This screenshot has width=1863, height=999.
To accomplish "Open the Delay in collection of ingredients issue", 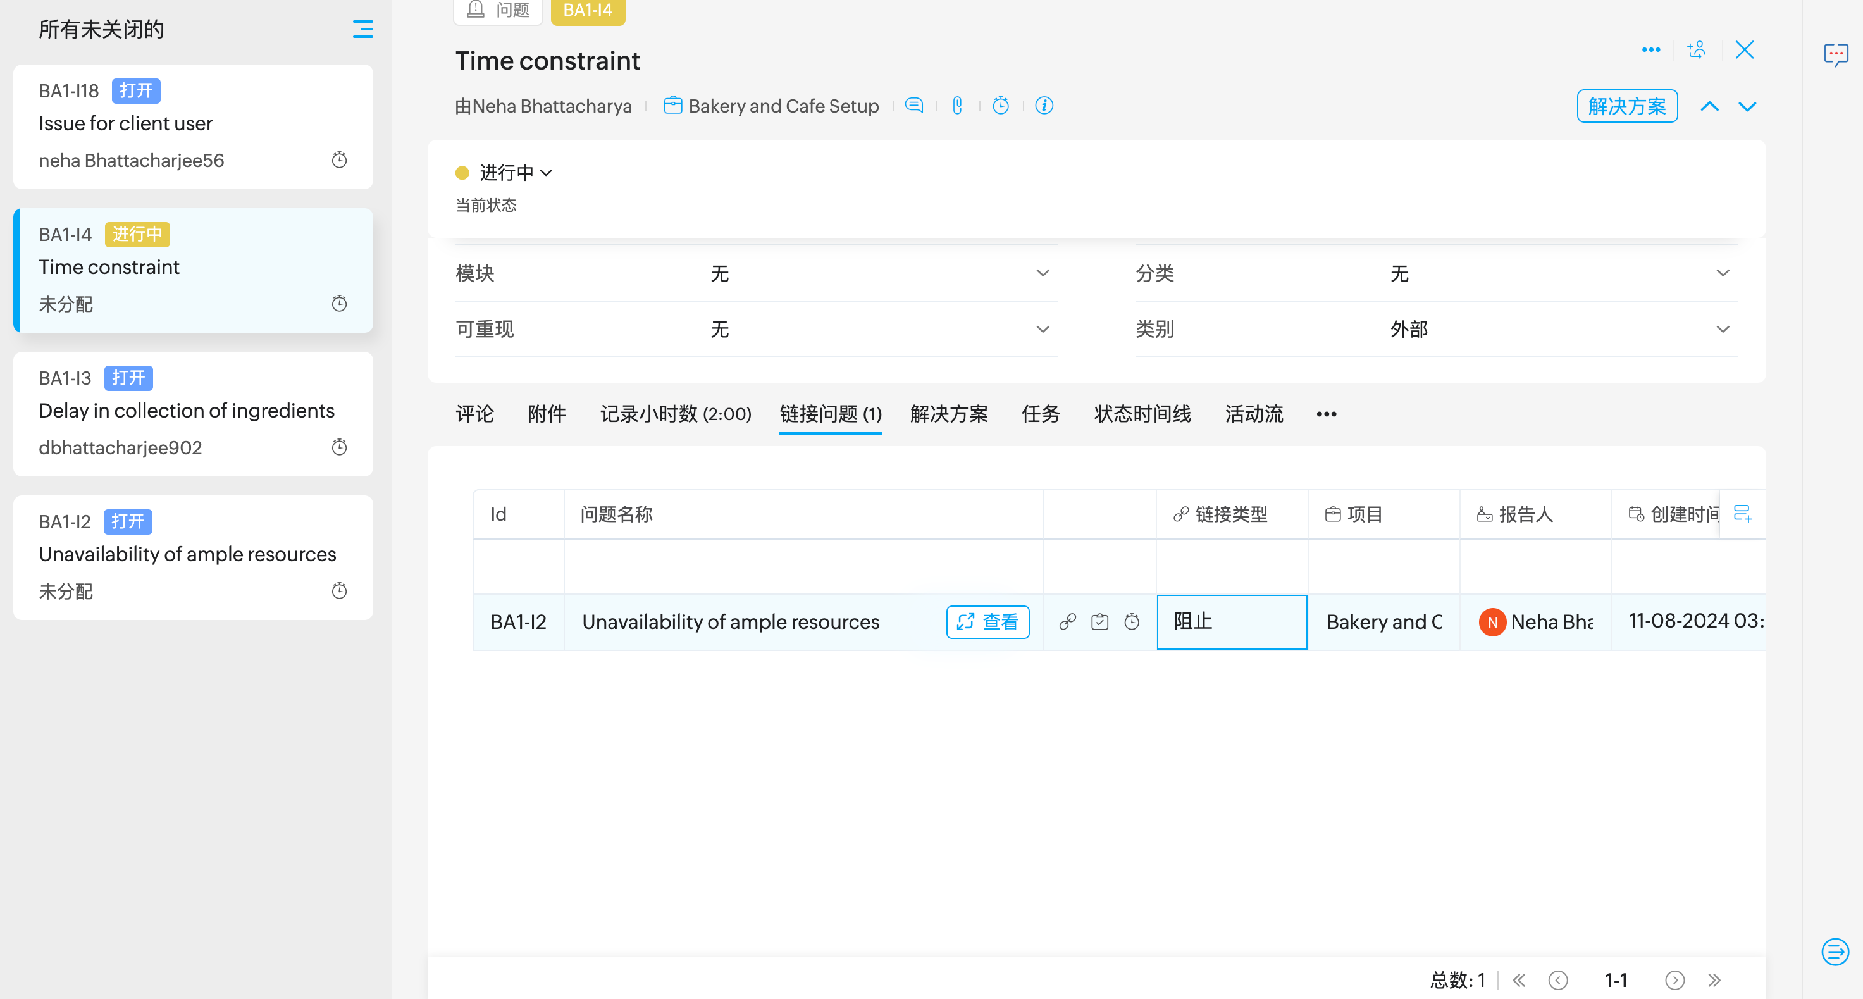I will click(x=187, y=410).
